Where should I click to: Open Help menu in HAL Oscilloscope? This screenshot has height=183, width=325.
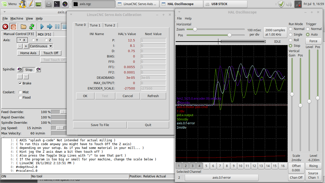188,19
